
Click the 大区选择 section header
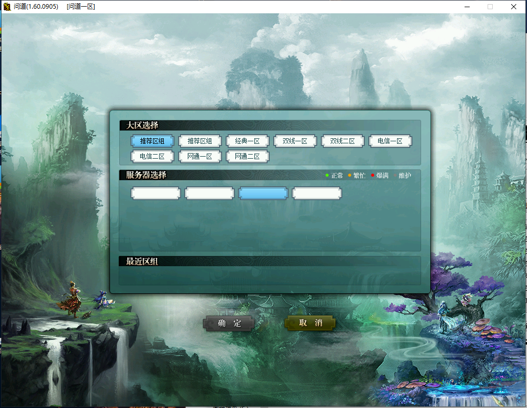(x=142, y=125)
